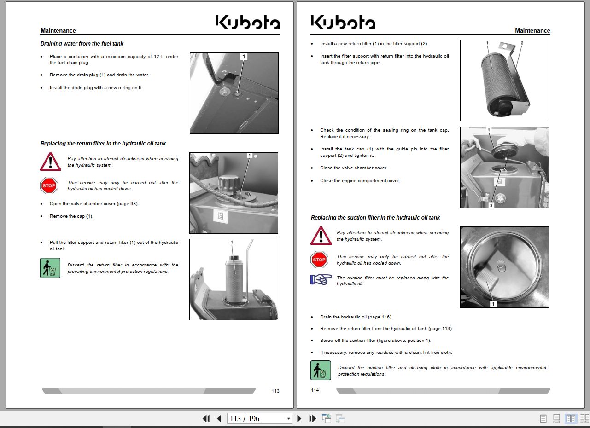The height and width of the screenshot is (428, 590).
Task: Click the next view icon
Action: 340,418
